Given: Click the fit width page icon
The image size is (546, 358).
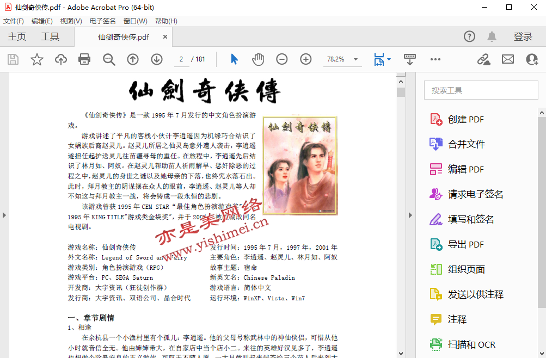Looking at the screenshot, I should pos(379,59).
